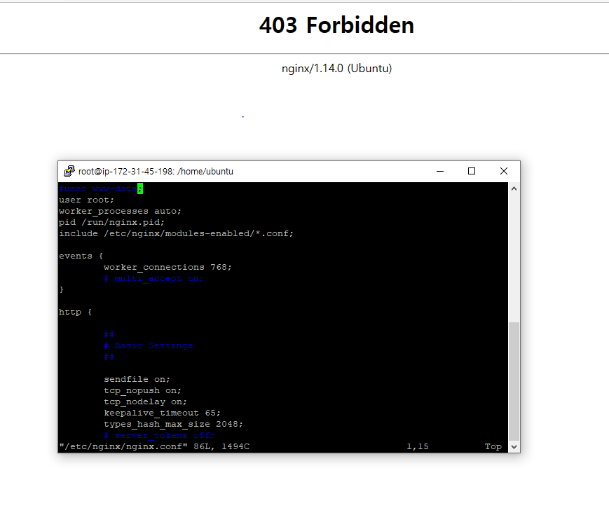The width and height of the screenshot is (609, 508).
Task: Click the 'events {' line
Action: [81, 256]
